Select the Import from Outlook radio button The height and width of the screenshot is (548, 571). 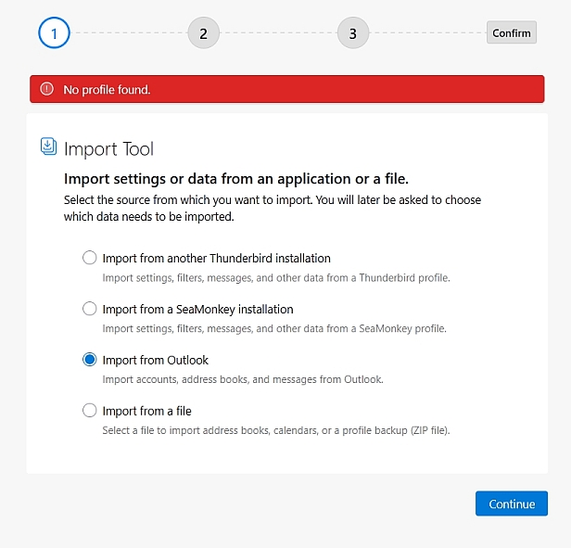click(x=90, y=360)
